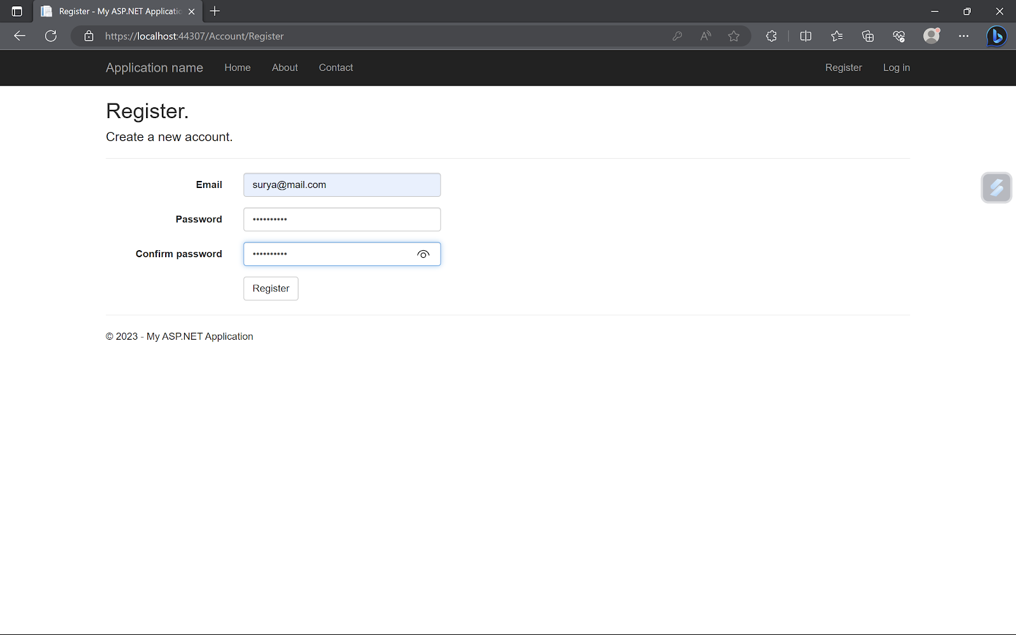Refresh the current page
1016x635 pixels.
pos(51,36)
